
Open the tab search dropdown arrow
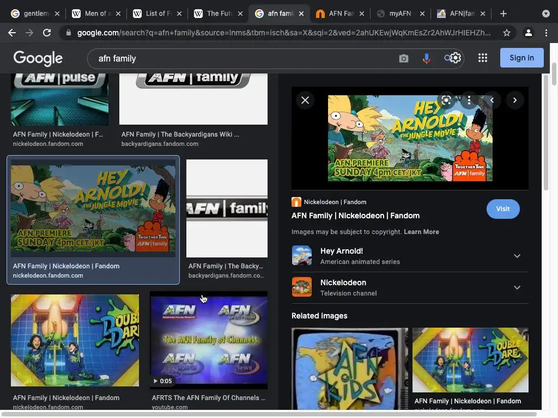(x=546, y=14)
